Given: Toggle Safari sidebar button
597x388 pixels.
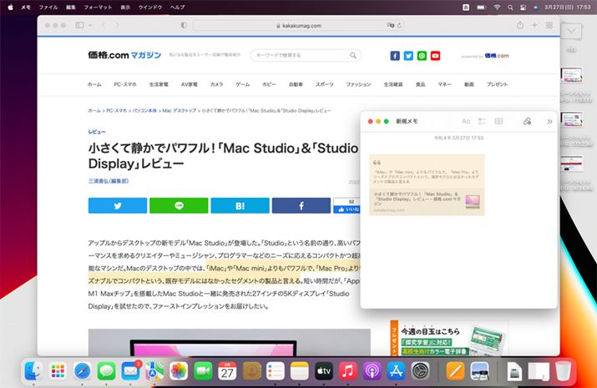Looking at the screenshot, I should (79, 25).
